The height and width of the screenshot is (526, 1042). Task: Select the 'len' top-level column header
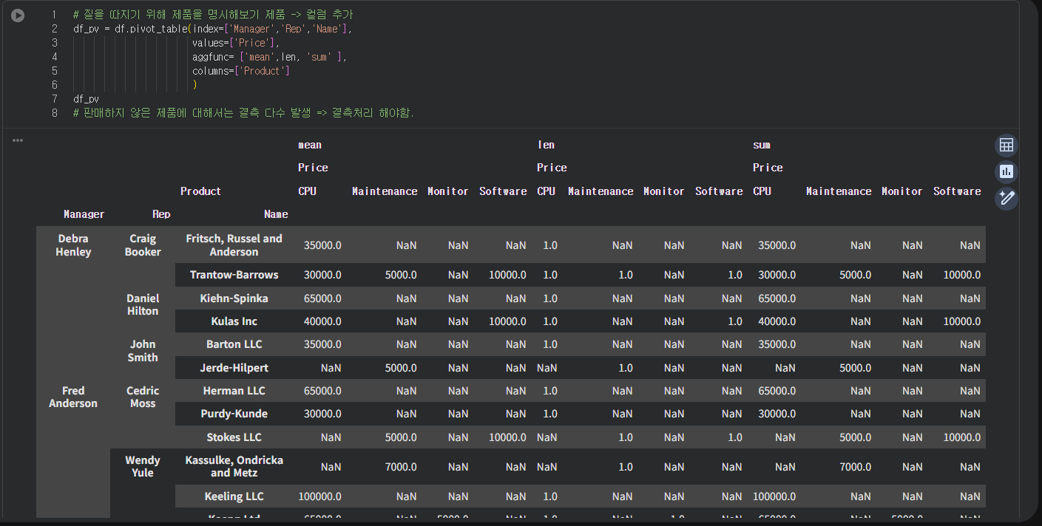coord(546,145)
